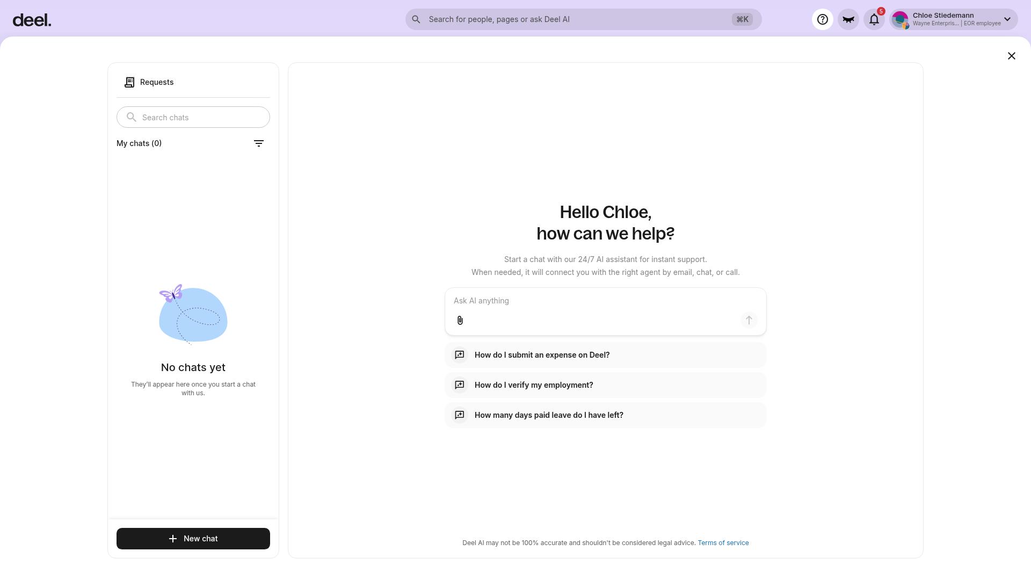
Task: Click the ⌘K shortcut badge
Action: pyautogui.click(x=743, y=19)
